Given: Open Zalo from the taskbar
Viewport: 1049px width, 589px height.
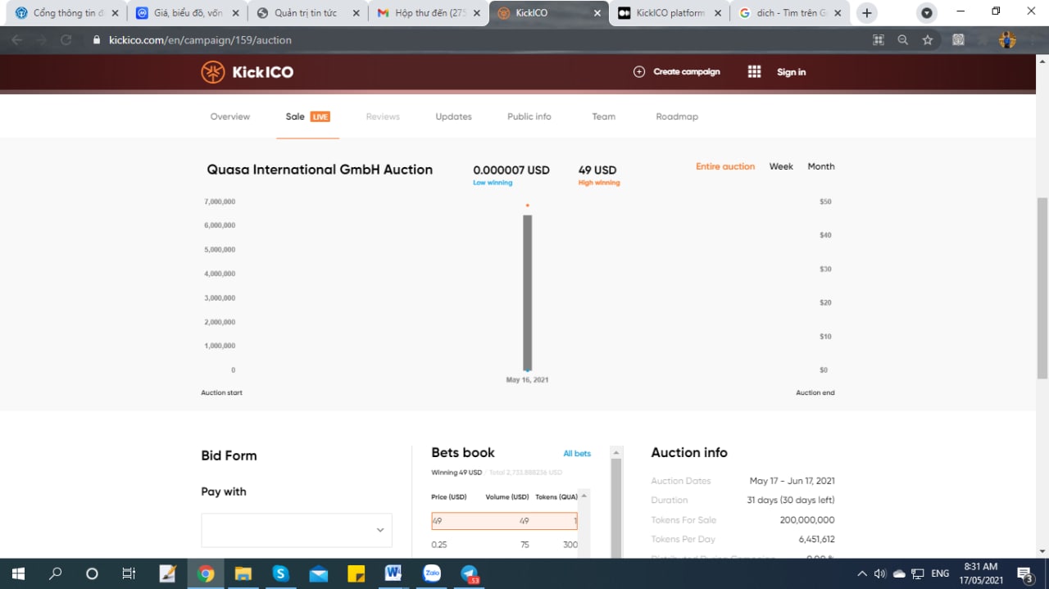Looking at the screenshot, I should 431,573.
